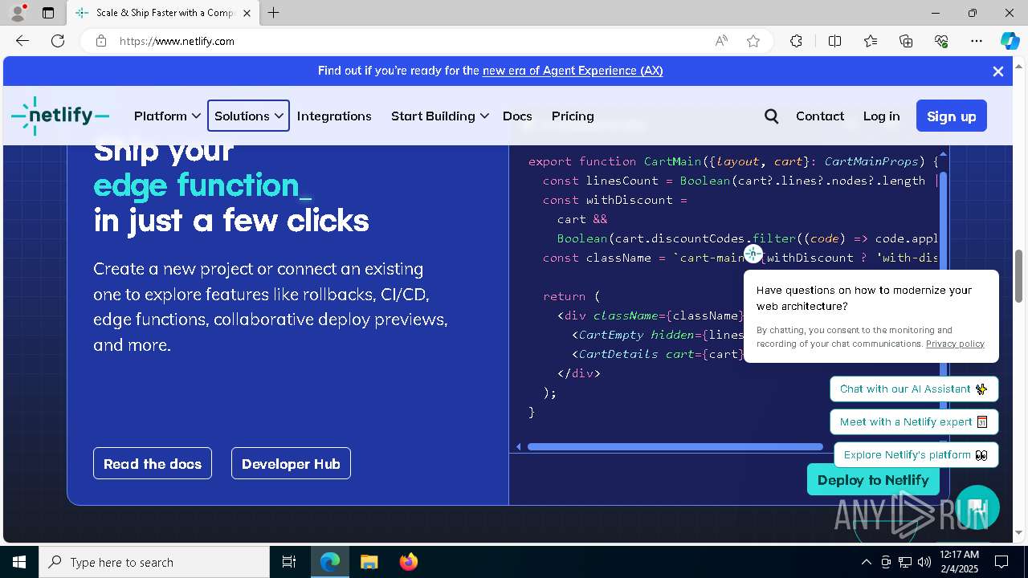Viewport: 1028px width, 578px height.
Task: Open the clock and date flyout
Action: (959, 562)
